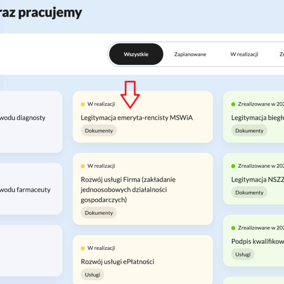Image resolution: width=284 pixels, height=284 pixels.
Task: Switch to the Zaplanowane tab
Action: pos(190,54)
